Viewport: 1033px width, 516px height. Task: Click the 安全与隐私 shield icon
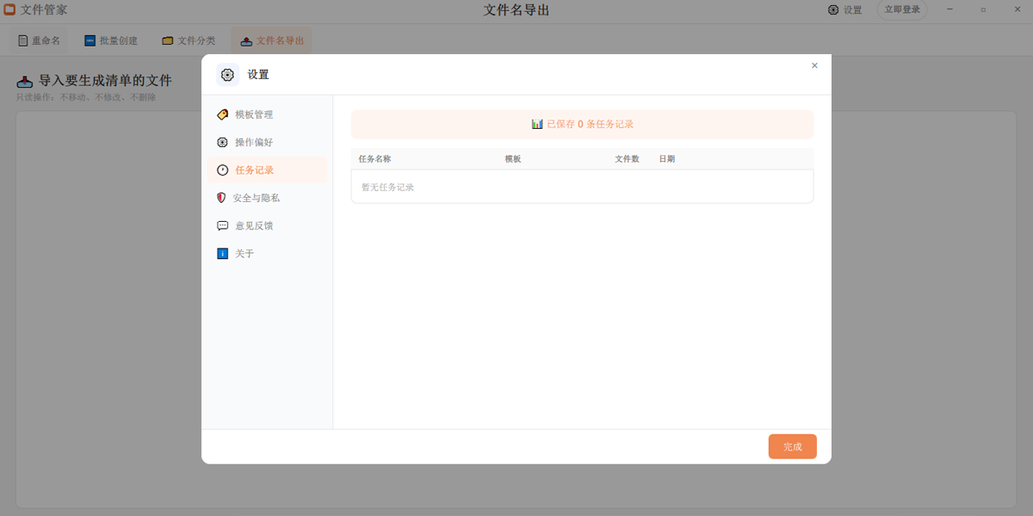[x=221, y=198]
